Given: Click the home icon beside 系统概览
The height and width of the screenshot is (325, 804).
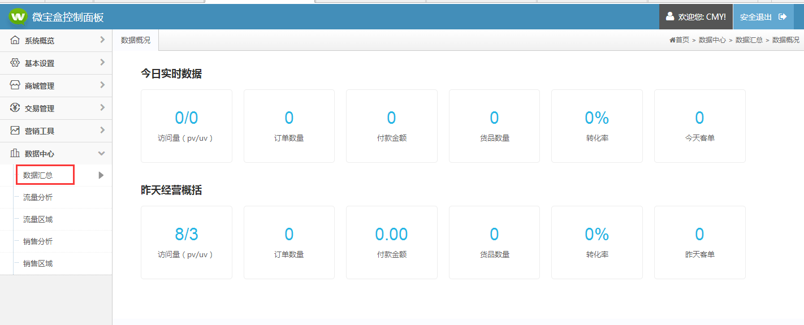Looking at the screenshot, I should tap(15, 41).
